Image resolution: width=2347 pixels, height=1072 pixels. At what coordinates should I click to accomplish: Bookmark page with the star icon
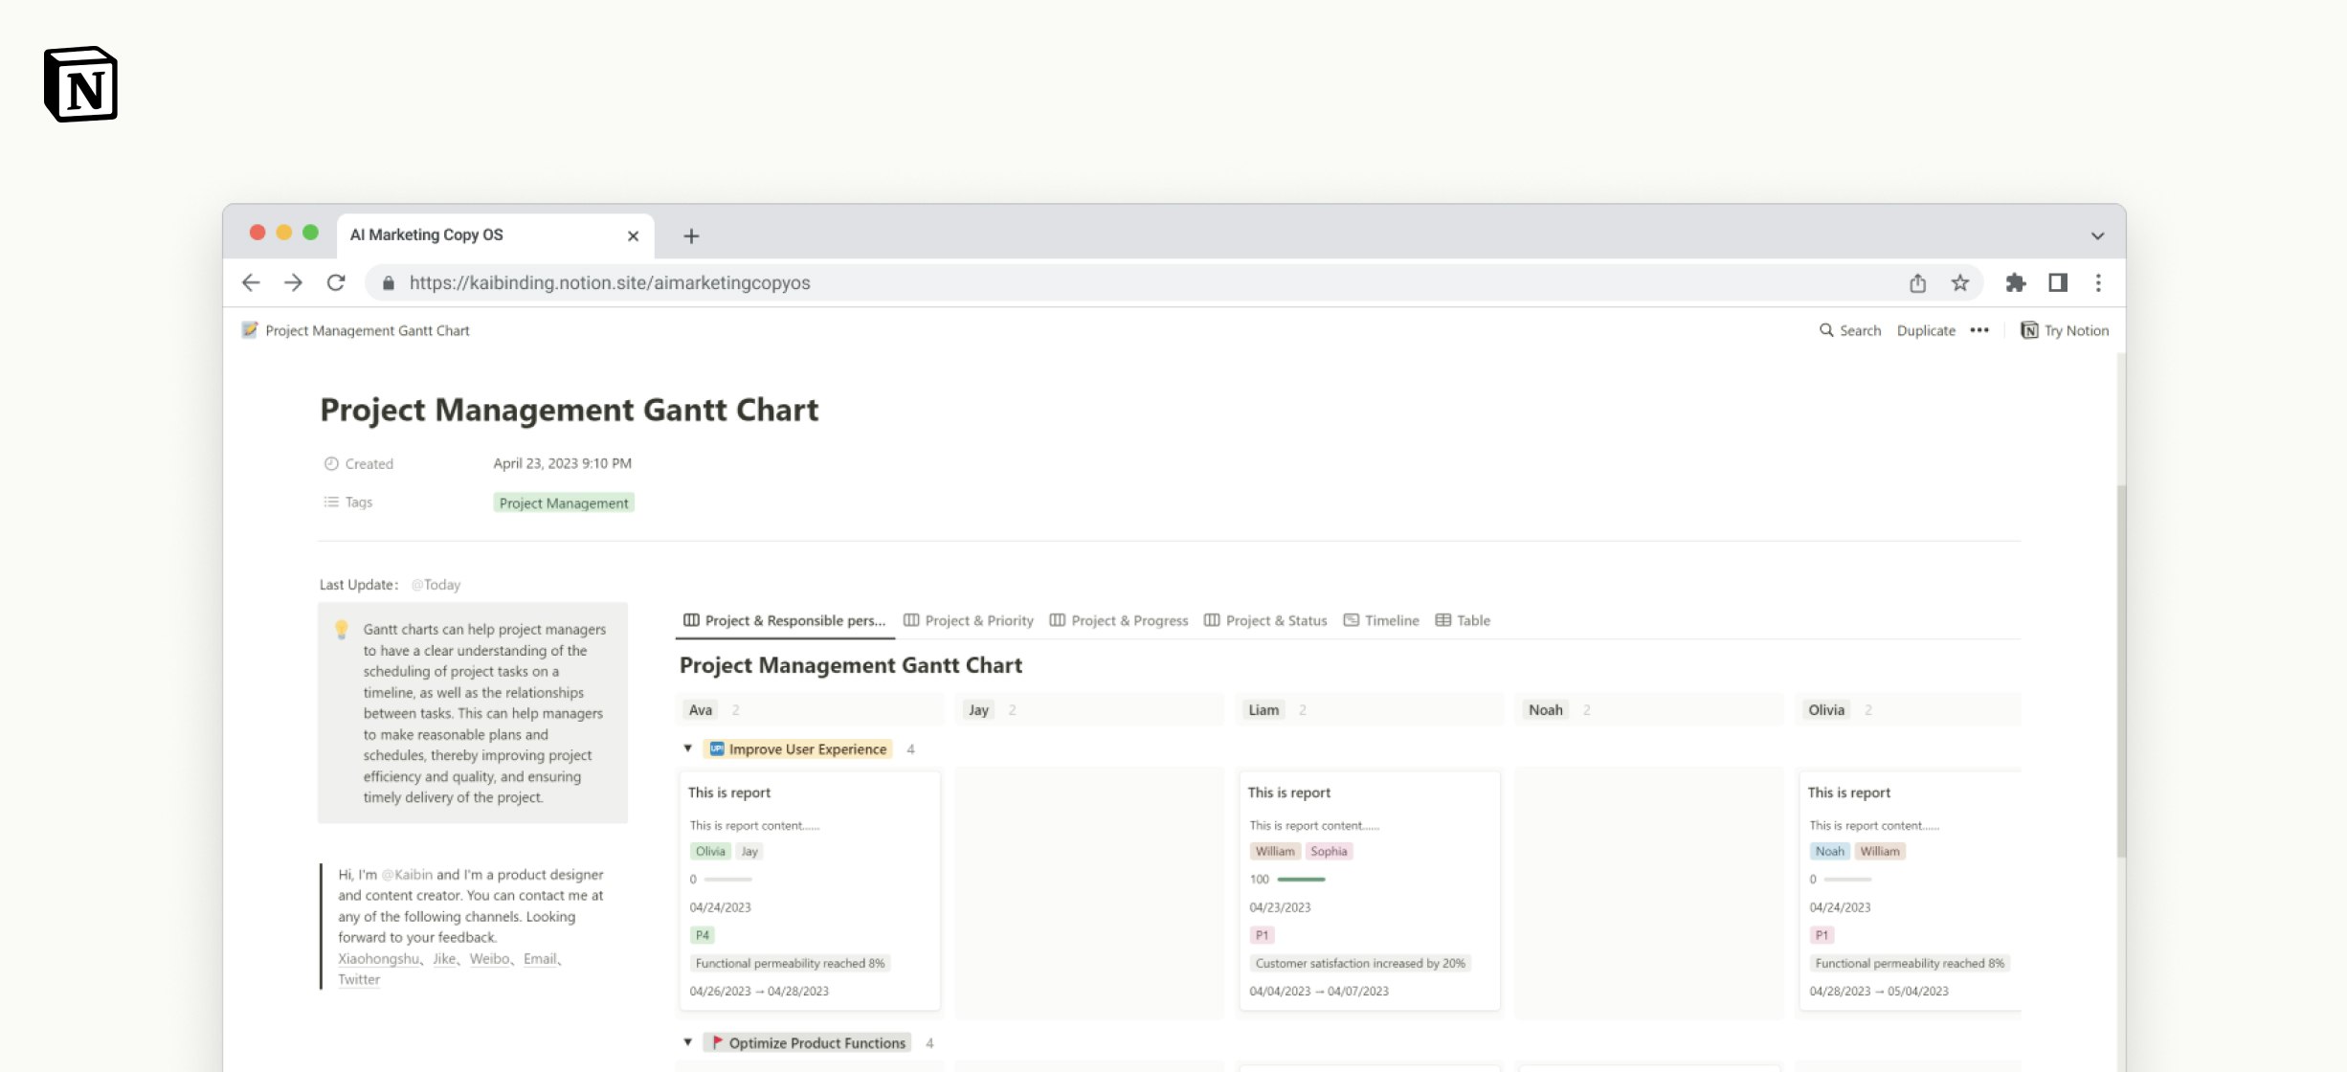pyautogui.click(x=1960, y=282)
